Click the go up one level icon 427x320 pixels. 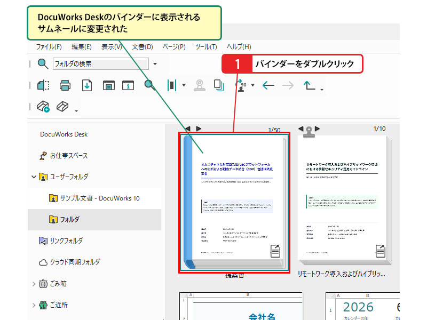(310, 85)
